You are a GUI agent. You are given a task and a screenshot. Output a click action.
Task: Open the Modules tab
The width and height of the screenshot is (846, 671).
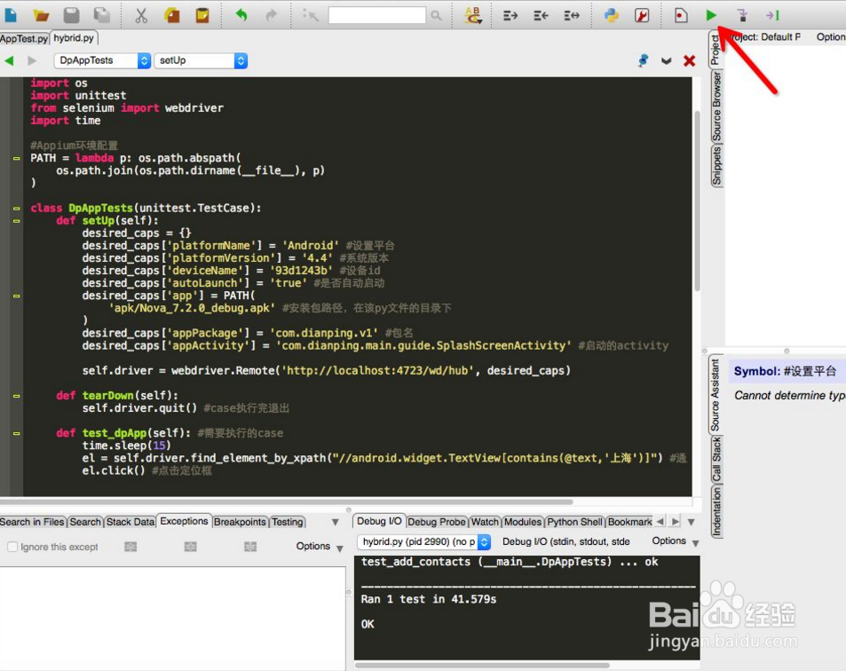tap(523, 522)
